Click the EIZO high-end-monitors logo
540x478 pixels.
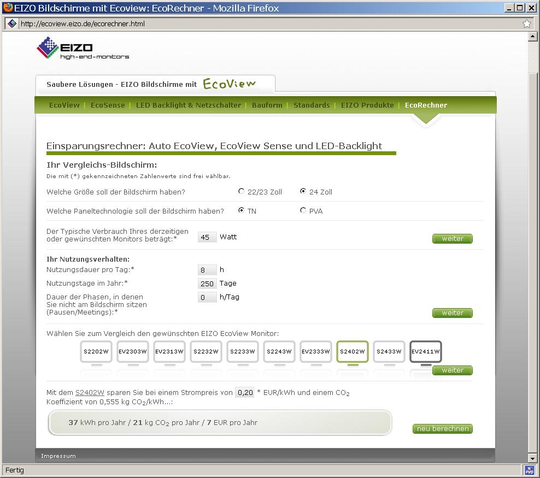tap(83, 48)
